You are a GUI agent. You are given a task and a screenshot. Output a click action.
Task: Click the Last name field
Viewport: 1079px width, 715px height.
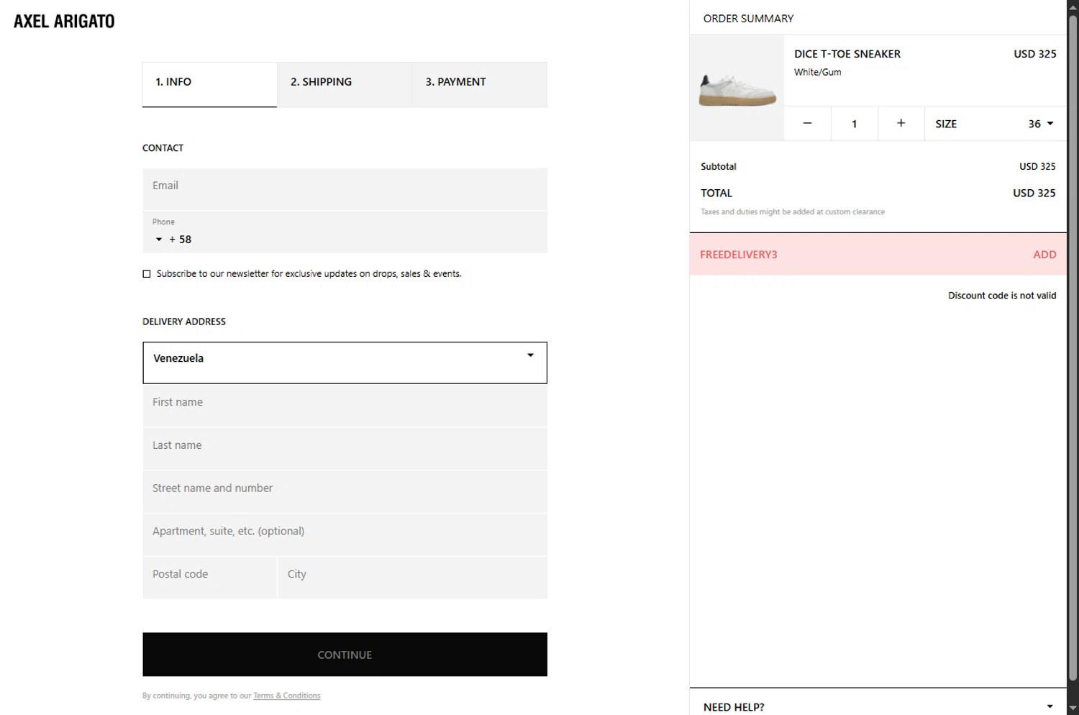pos(345,449)
